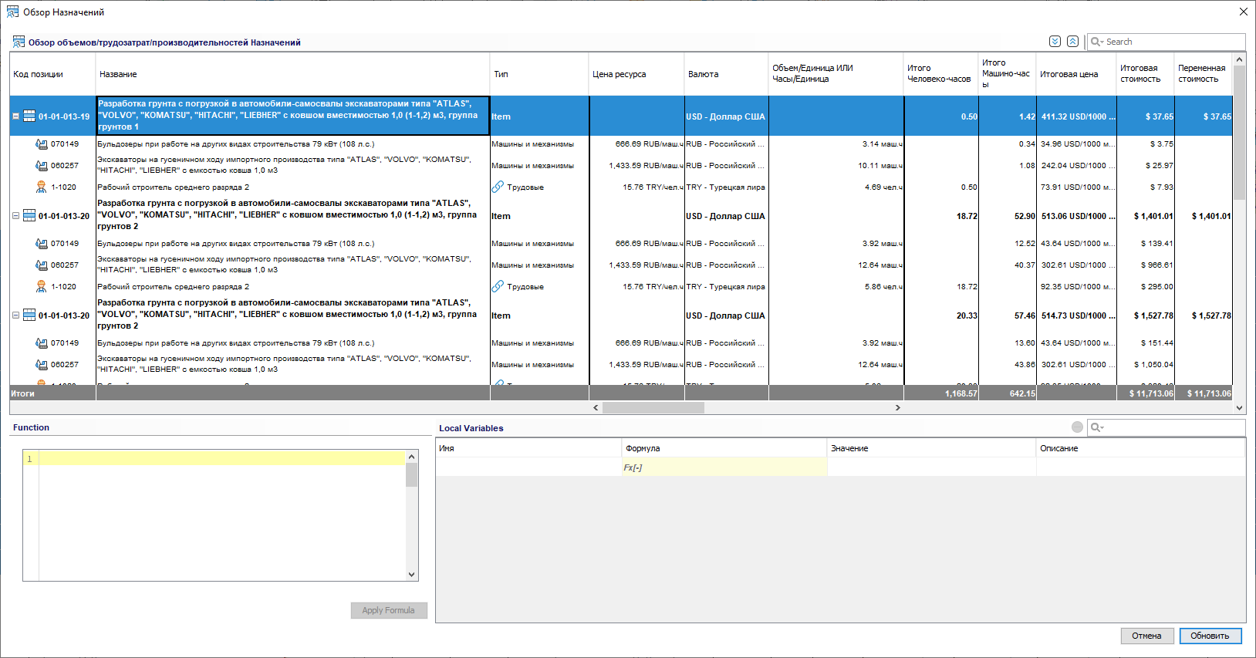The width and height of the screenshot is (1256, 658).
Task: Click worker icon of 1-1020 row costing $7.93
Action: [42, 187]
